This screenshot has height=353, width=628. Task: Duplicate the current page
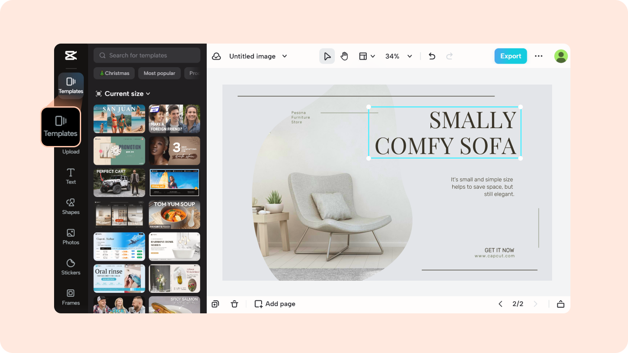215,304
